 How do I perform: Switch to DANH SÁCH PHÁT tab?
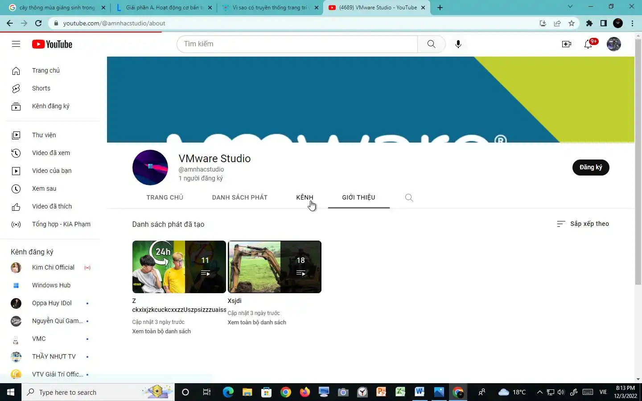point(239,197)
